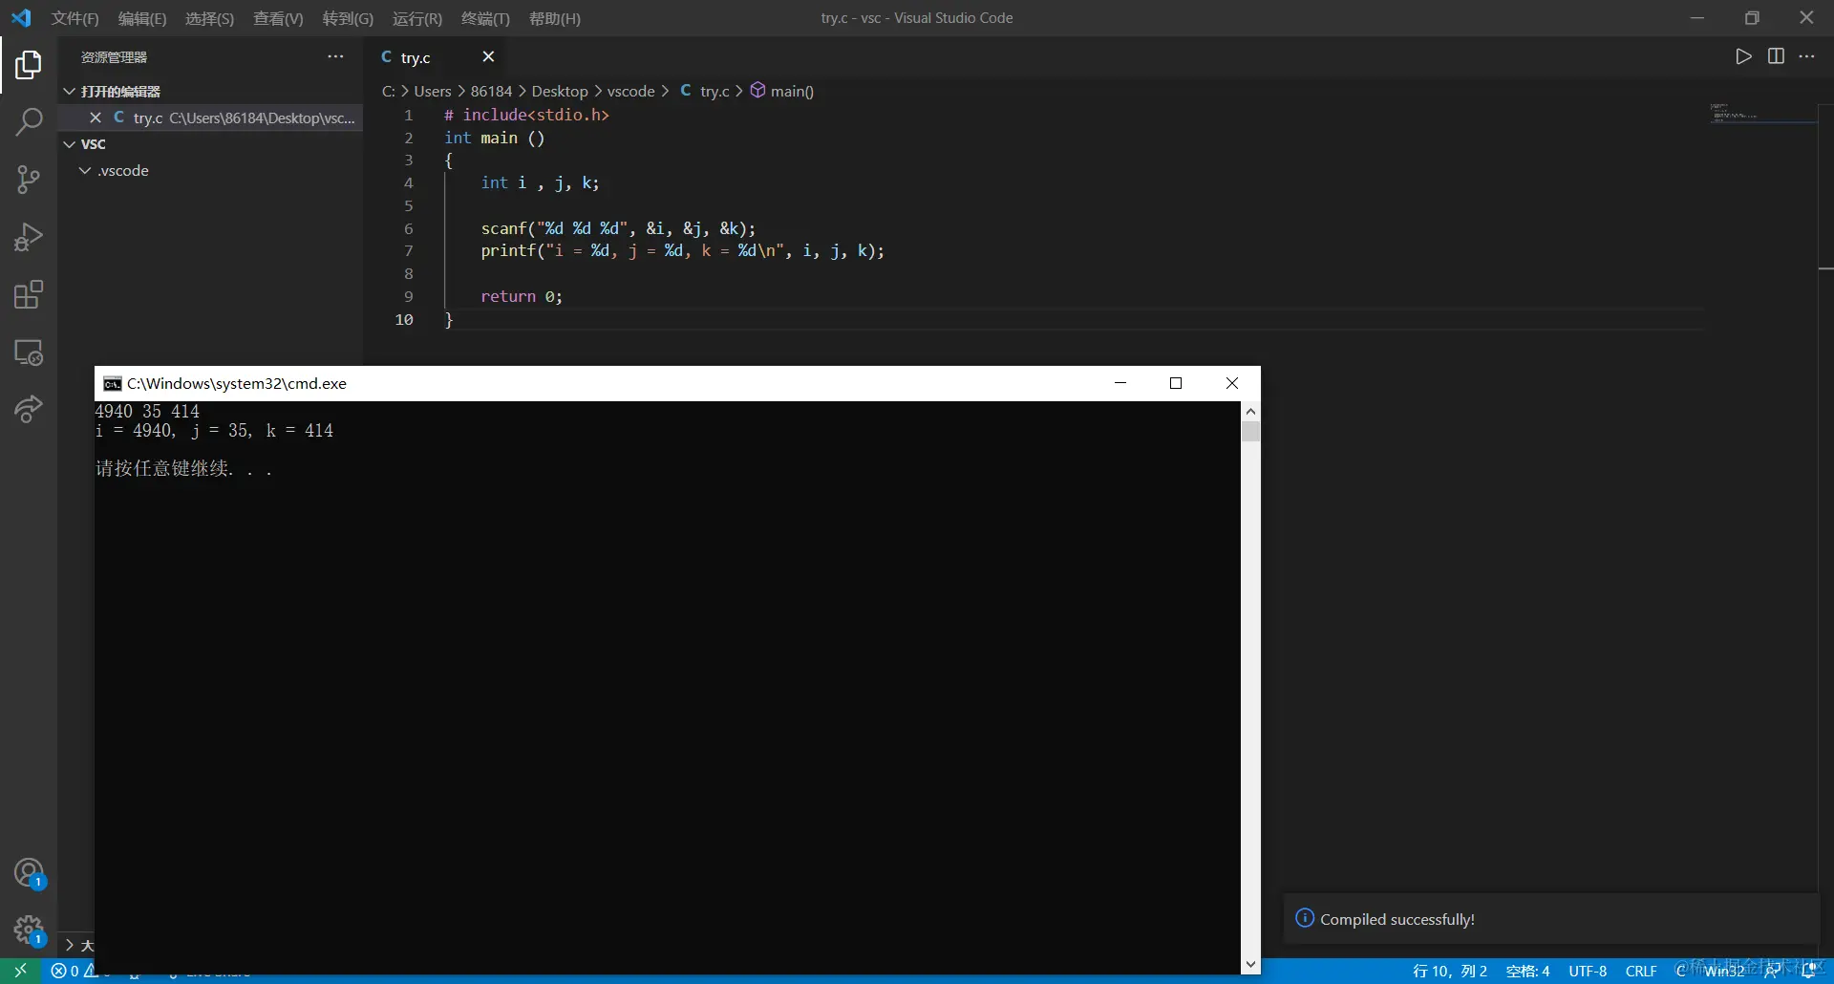Open the 文件(F) menu

(x=75, y=18)
